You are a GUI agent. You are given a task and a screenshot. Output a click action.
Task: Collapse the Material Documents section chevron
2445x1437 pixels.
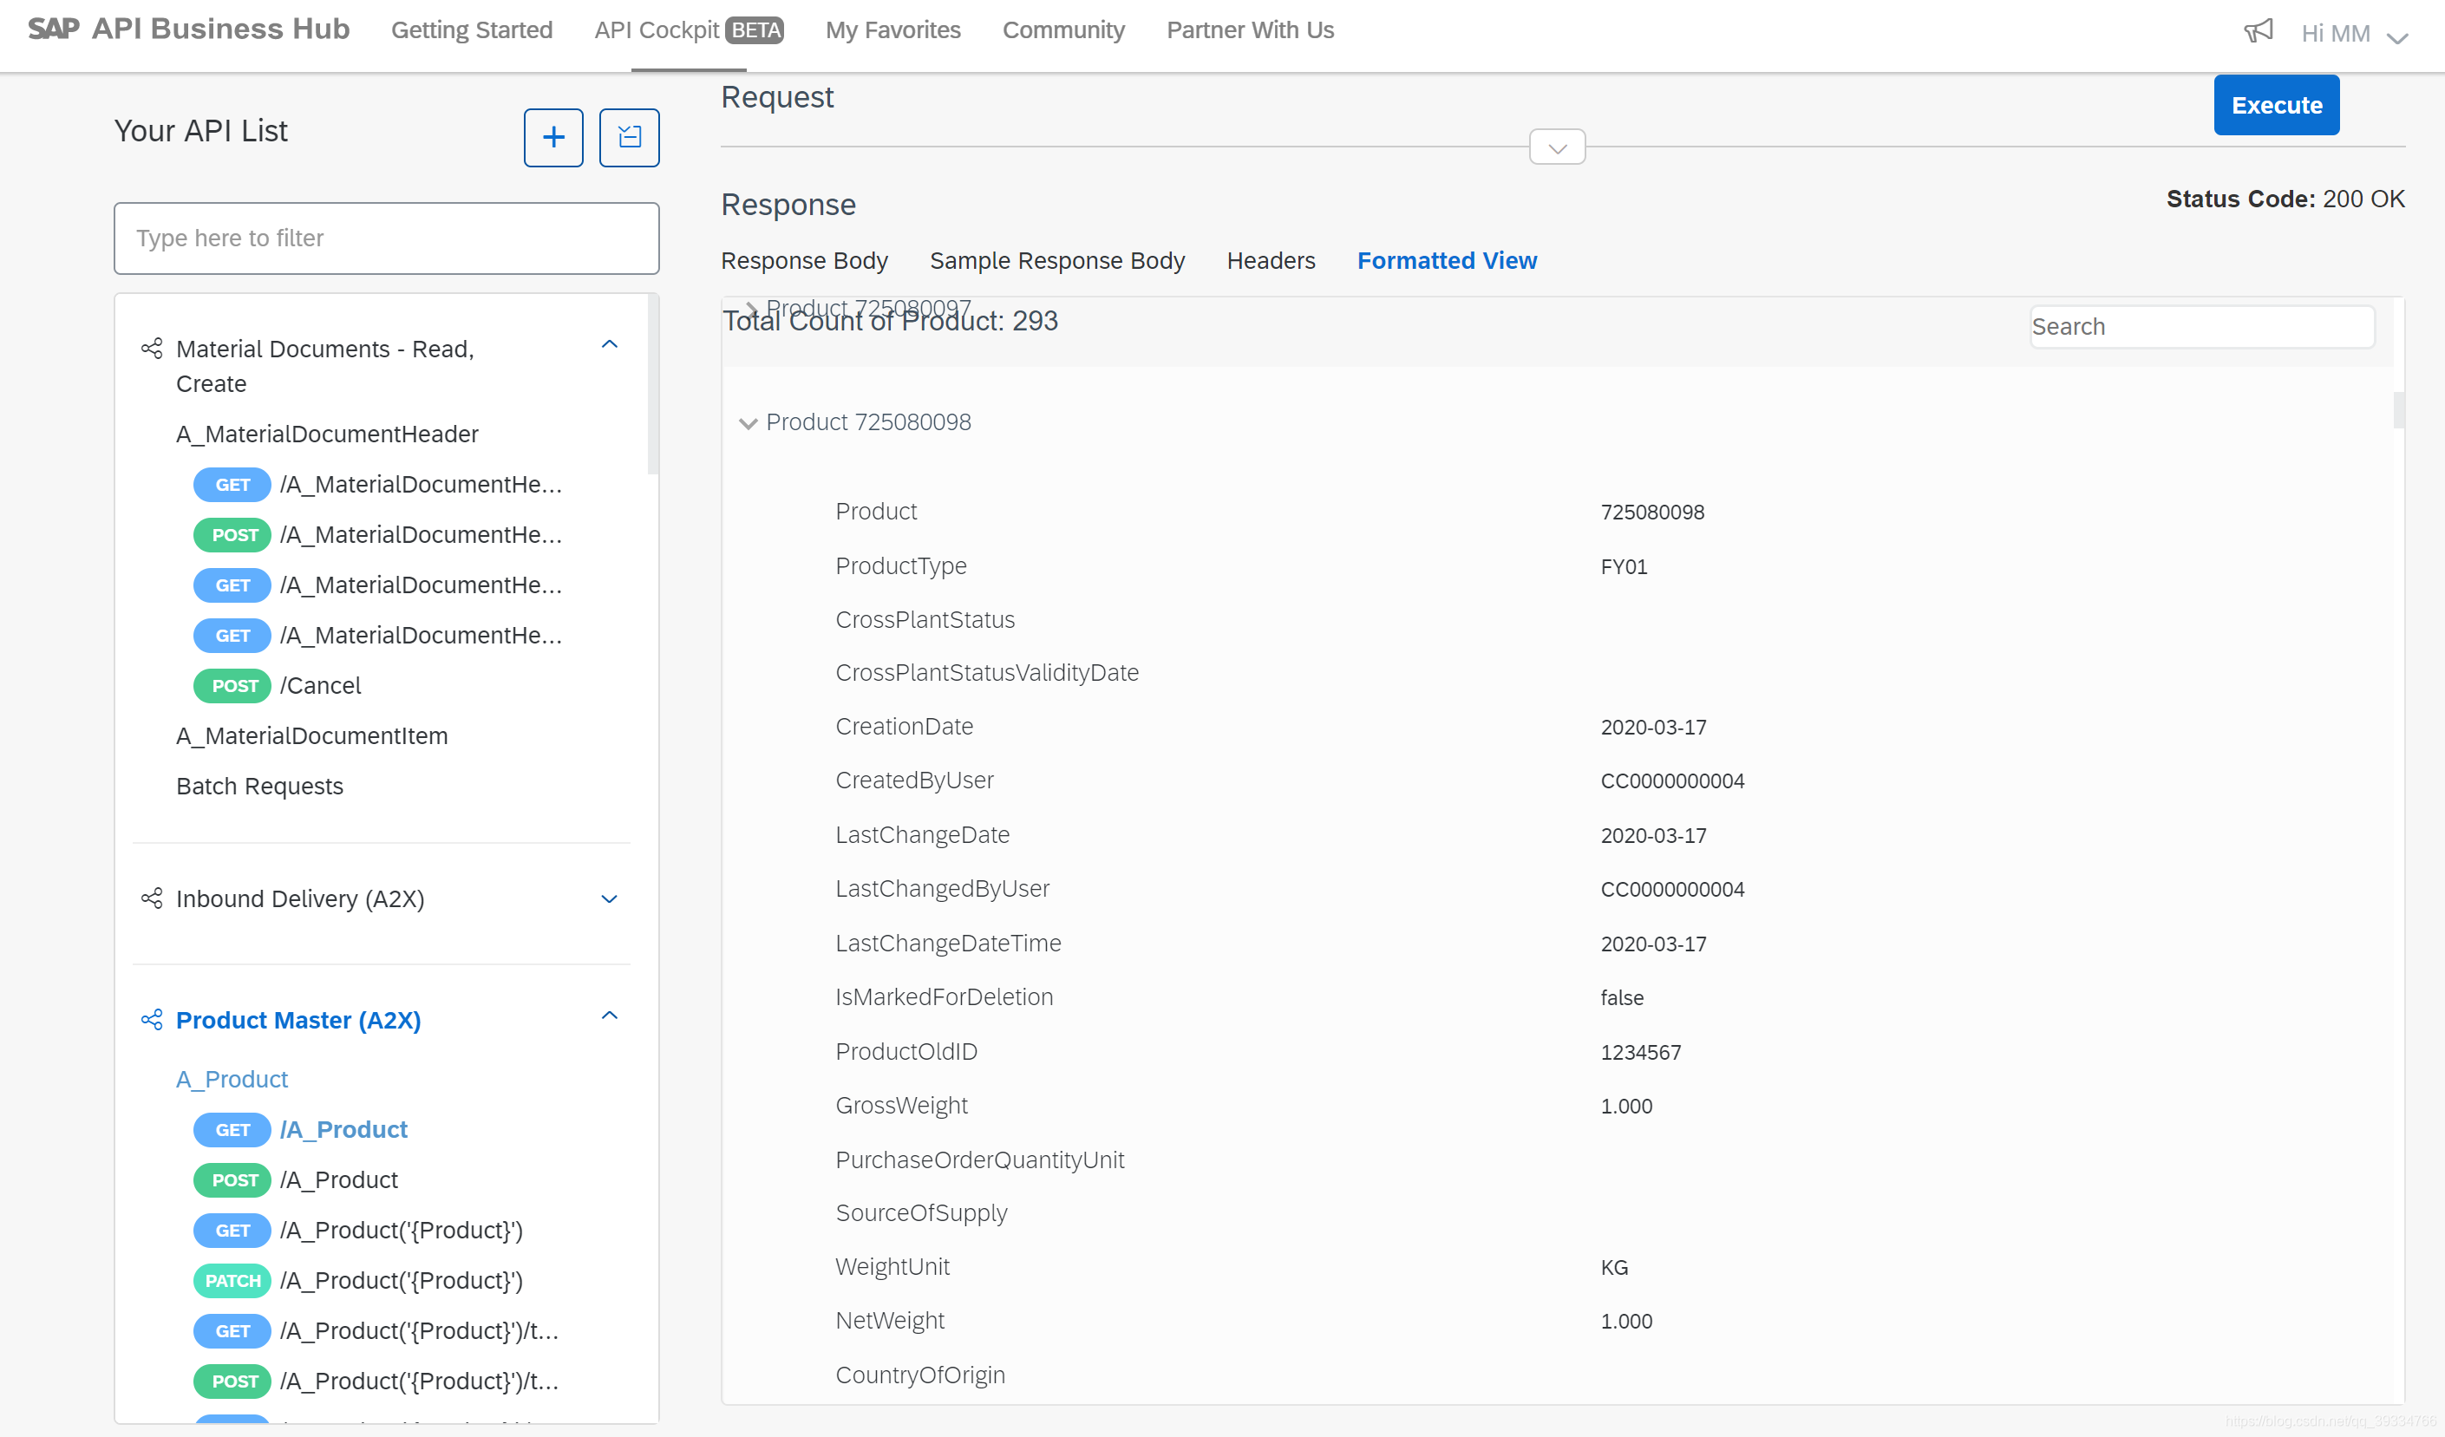610,344
